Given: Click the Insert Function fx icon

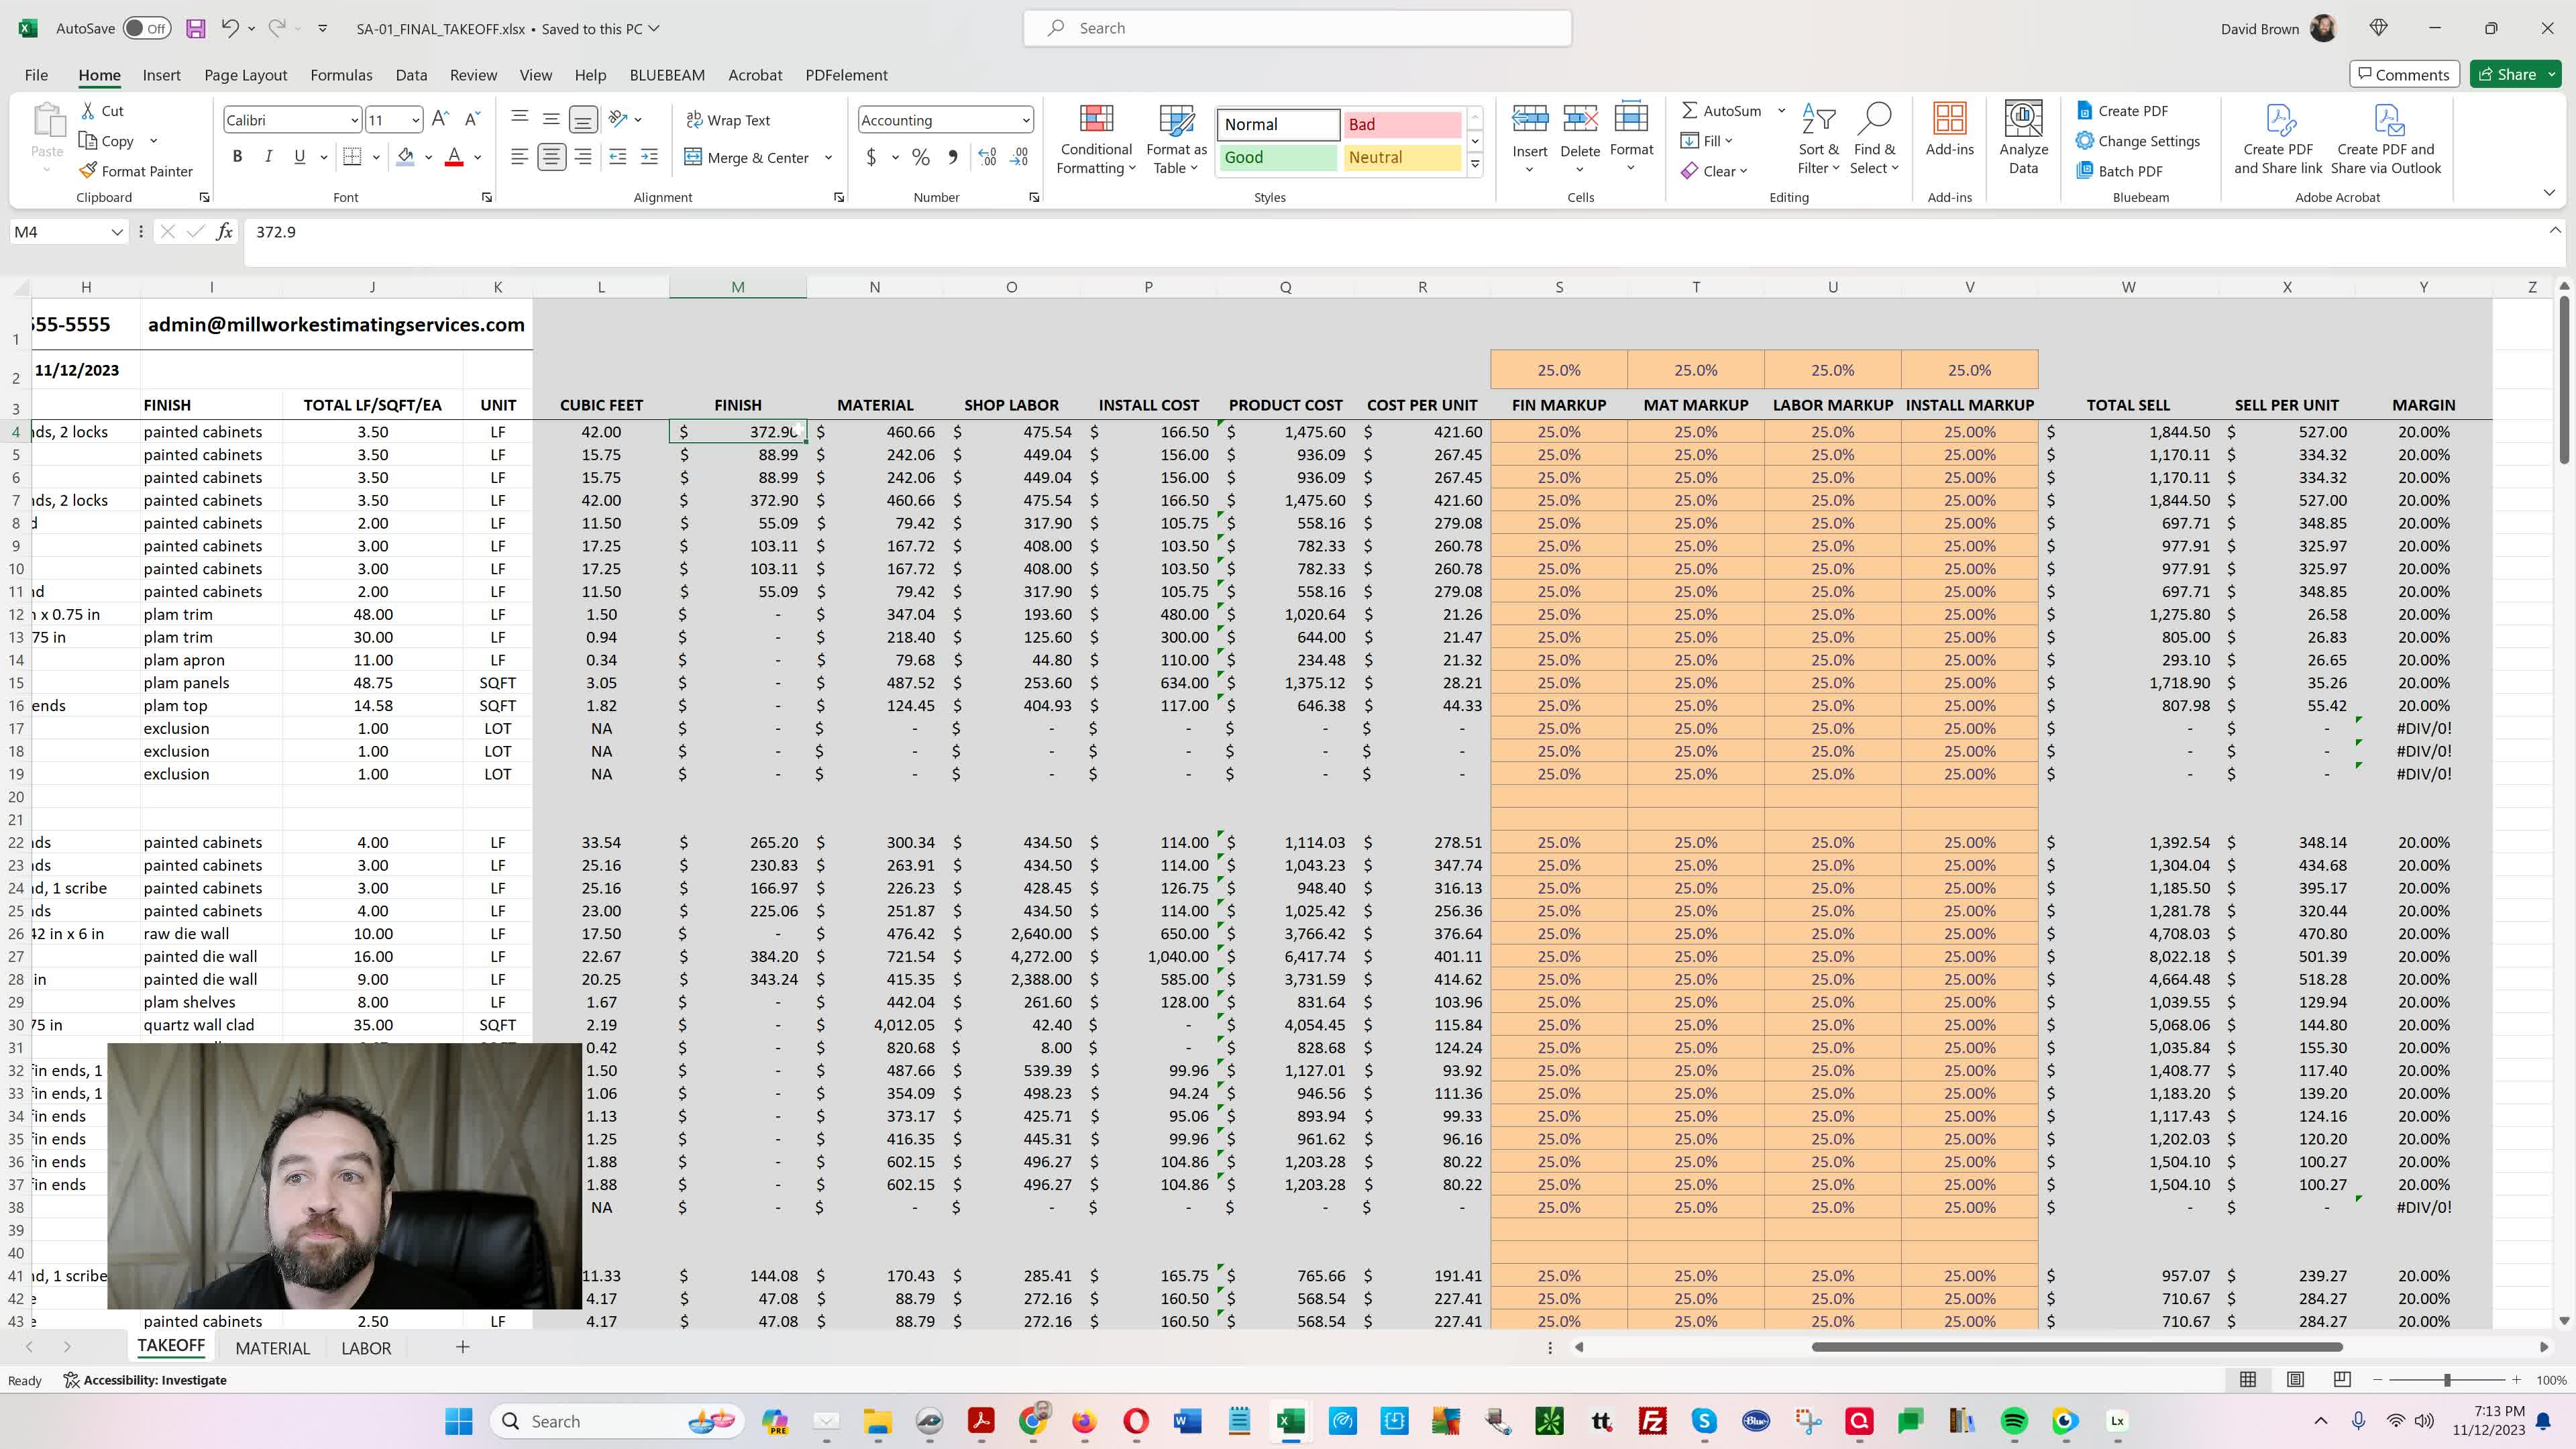Looking at the screenshot, I should pos(224,232).
